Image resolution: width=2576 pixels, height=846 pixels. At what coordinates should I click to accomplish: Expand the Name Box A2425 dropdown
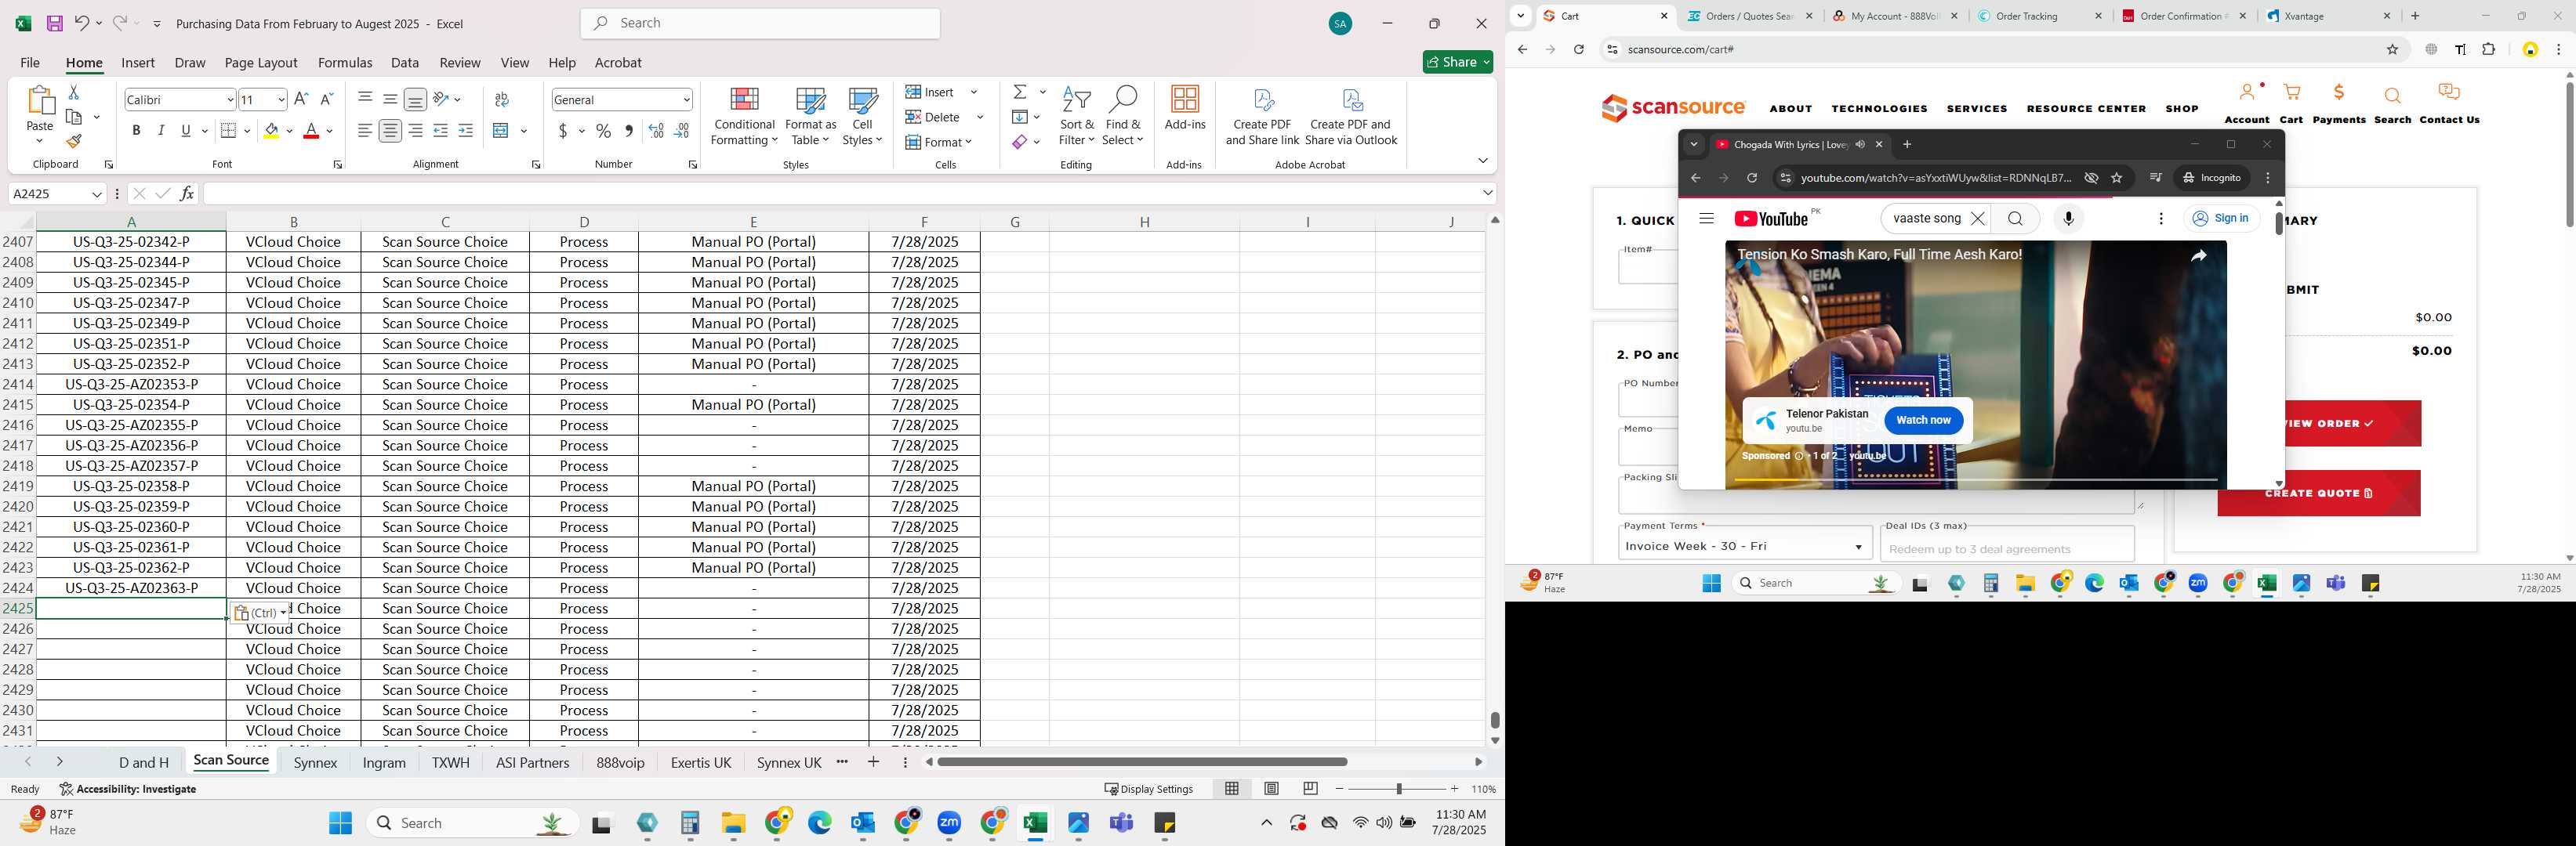pyautogui.click(x=97, y=193)
